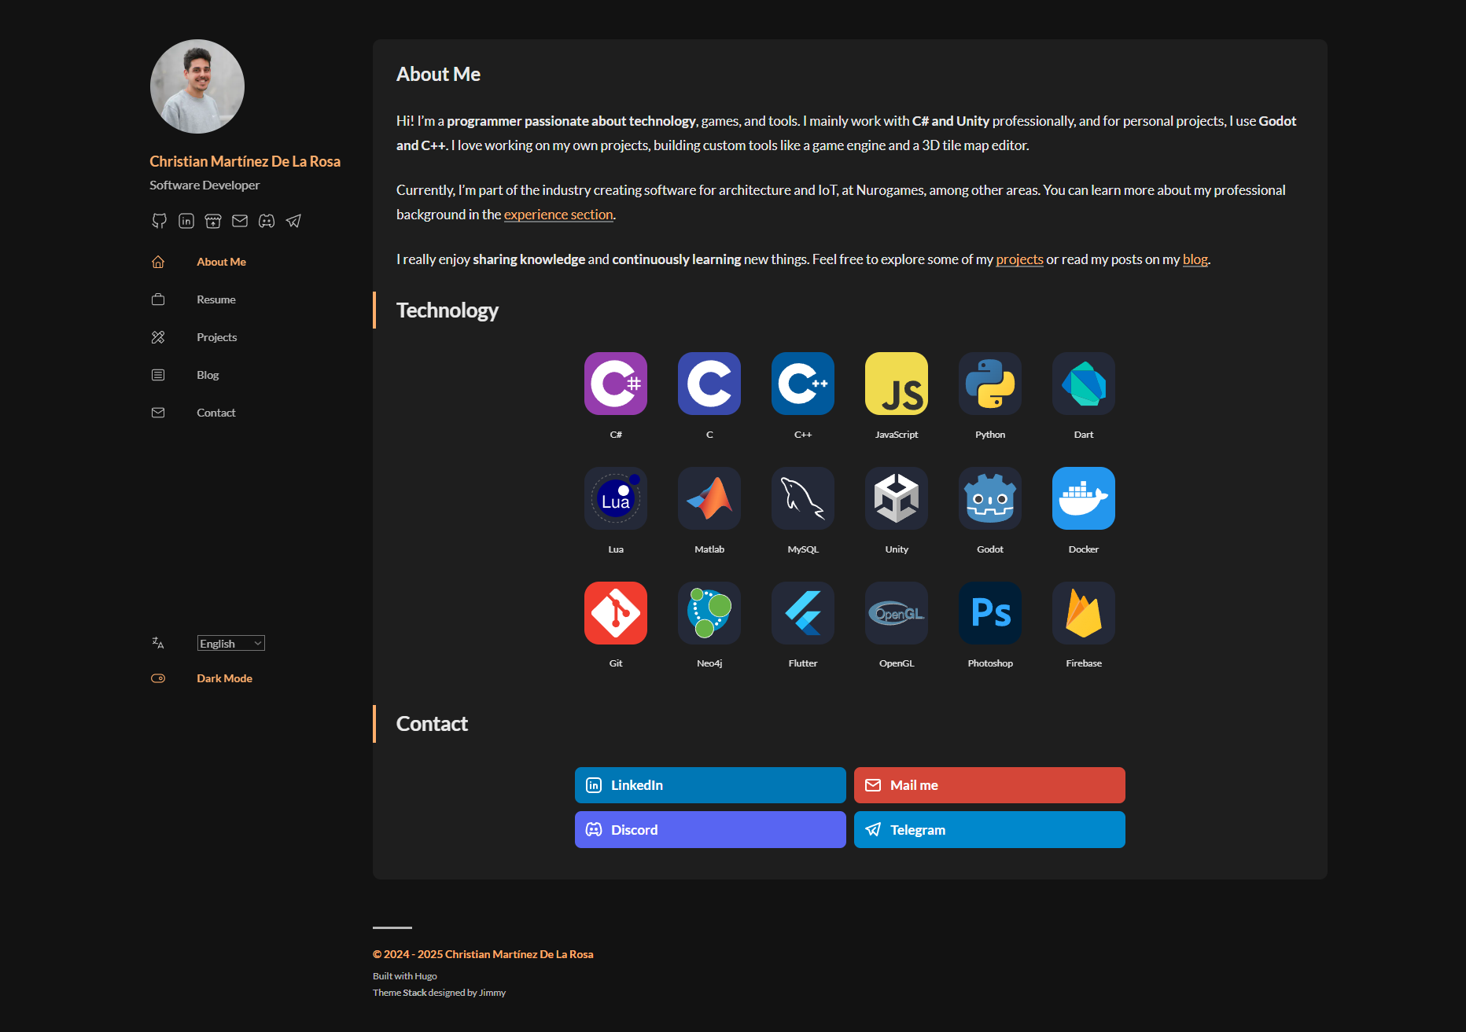This screenshot has height=1032, width=1466.
Task: Click the briefcase icon beside Resume
Action: click(158, 299)
